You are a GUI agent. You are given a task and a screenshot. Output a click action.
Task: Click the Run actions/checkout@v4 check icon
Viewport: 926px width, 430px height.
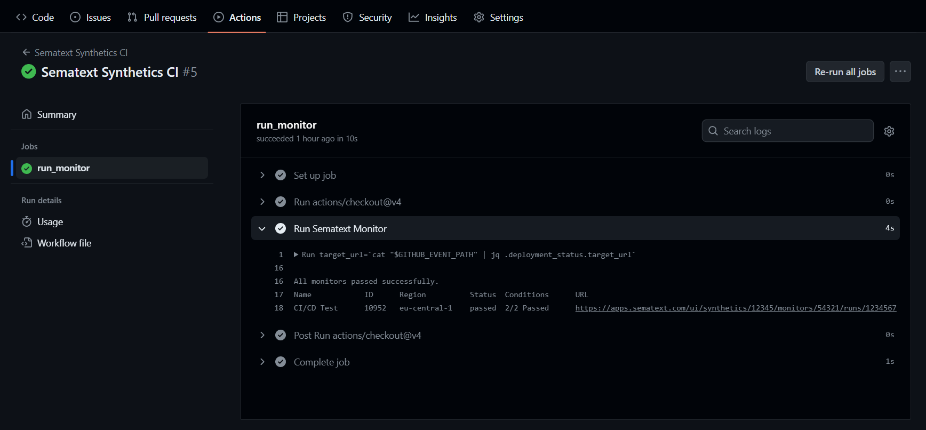pyautogui.click(x=281, y=202)
